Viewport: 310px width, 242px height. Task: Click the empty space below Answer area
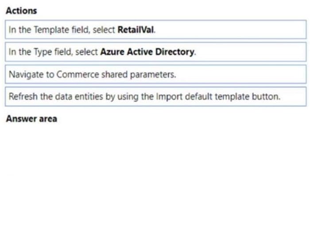coord(156,178)
